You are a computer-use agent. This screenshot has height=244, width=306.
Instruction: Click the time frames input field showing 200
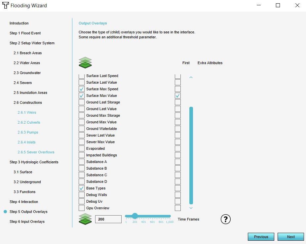coord(108,219)
